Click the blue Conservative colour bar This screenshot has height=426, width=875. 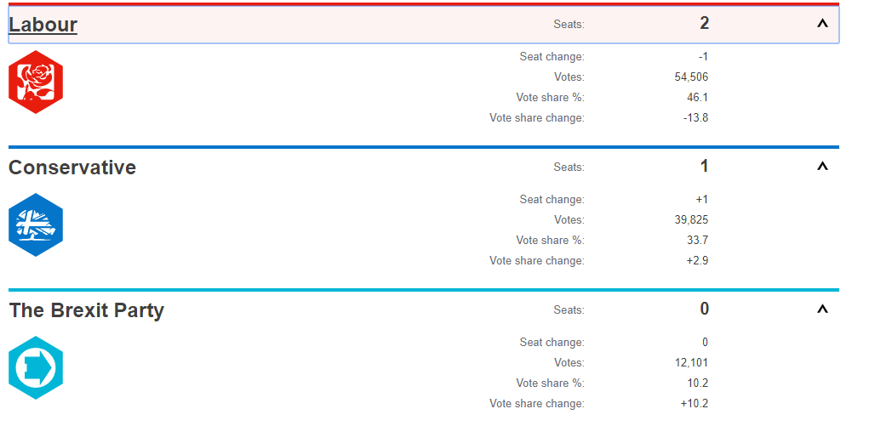click(x=424, y=147)
